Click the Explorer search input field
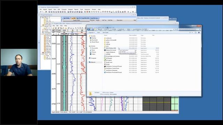 [189, 29]
